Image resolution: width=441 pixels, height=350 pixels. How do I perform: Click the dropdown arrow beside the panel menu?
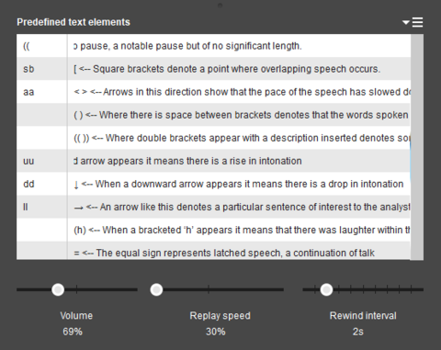(406, 22)
